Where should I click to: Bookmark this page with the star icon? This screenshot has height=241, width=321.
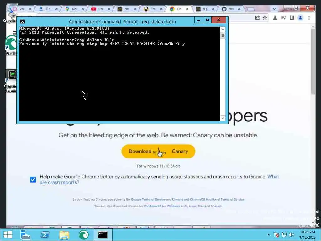[x=265, y=18]
